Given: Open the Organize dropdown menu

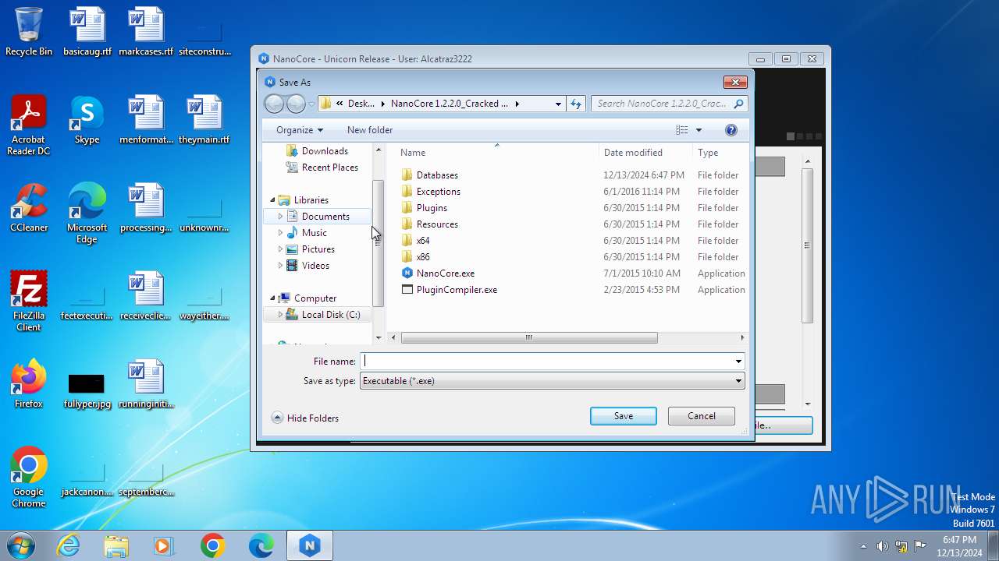Looking at the screenshot, I should [x=300, y=130].
